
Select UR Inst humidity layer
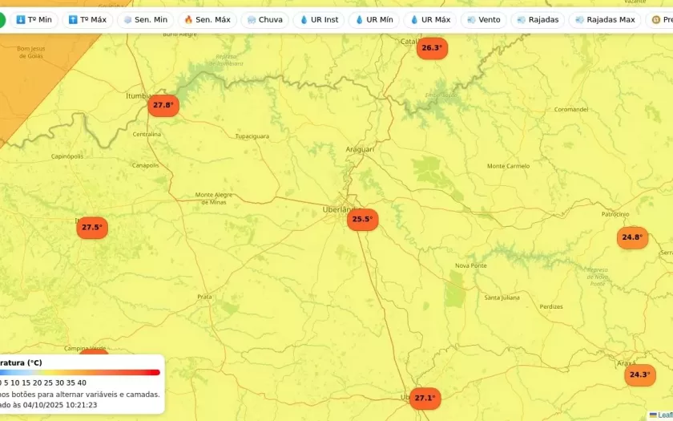tap(318, 19)
